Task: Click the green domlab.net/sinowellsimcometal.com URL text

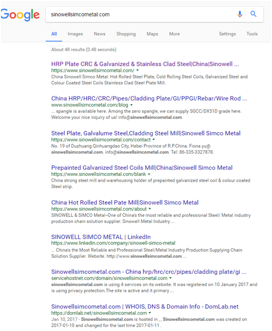Action: [x=99, y=313]
